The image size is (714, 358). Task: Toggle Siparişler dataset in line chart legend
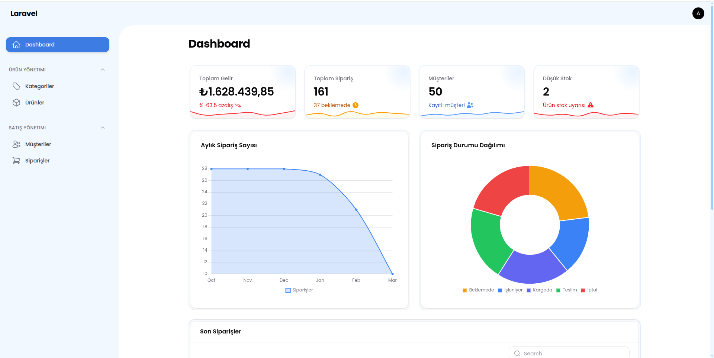299,290
